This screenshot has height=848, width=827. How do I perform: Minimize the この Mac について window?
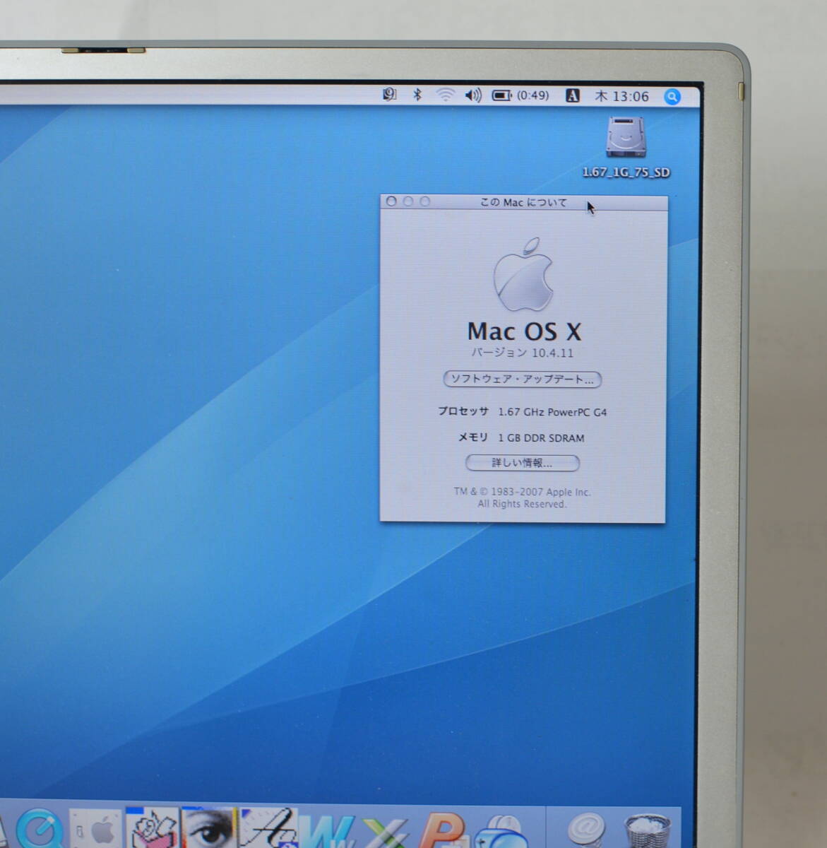(x=408, y=201)
